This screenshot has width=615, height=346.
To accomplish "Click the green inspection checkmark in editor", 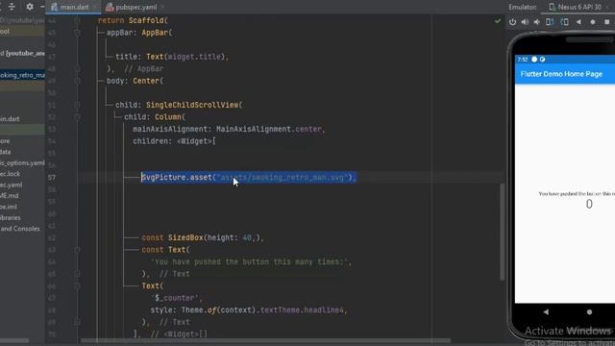I will [x=498, y=21].
